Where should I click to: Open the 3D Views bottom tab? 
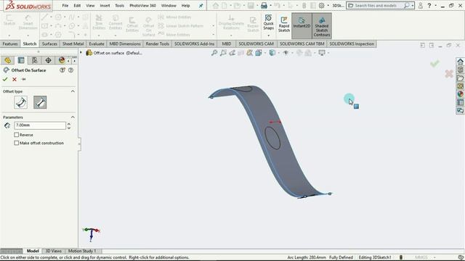coord(54,251)
